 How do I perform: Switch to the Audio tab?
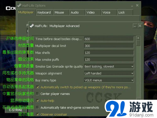coord(77,13)
